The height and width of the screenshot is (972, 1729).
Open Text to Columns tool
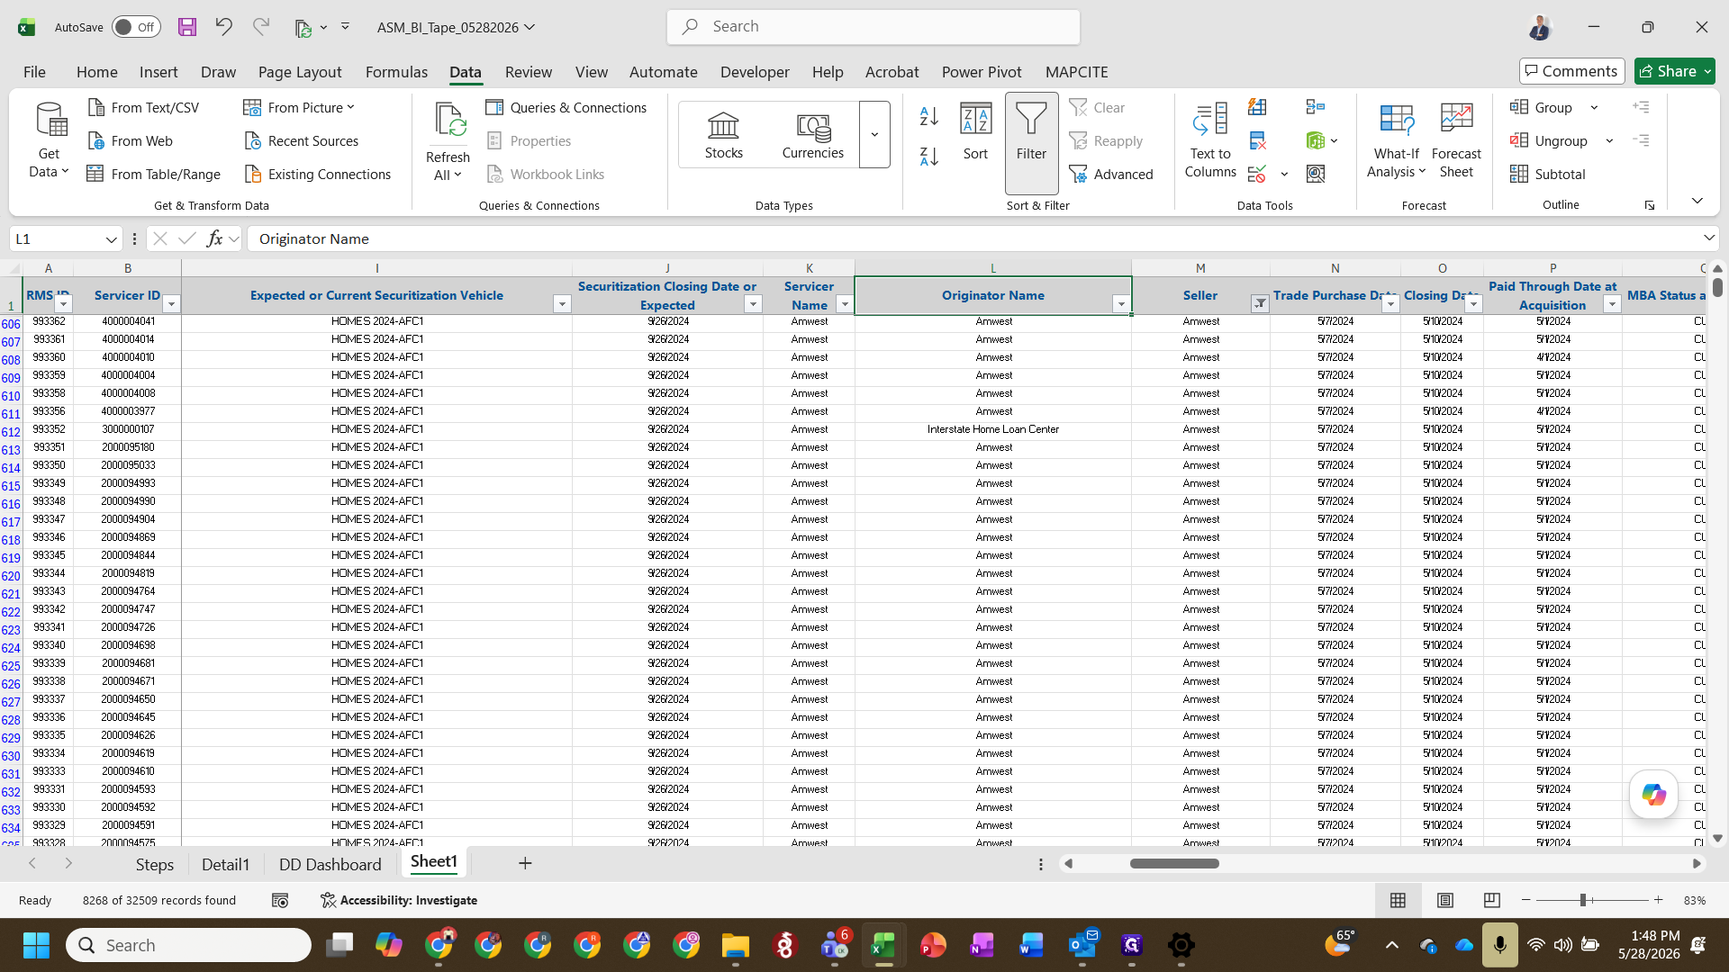pyautogui.click(x=1210, y=140)
